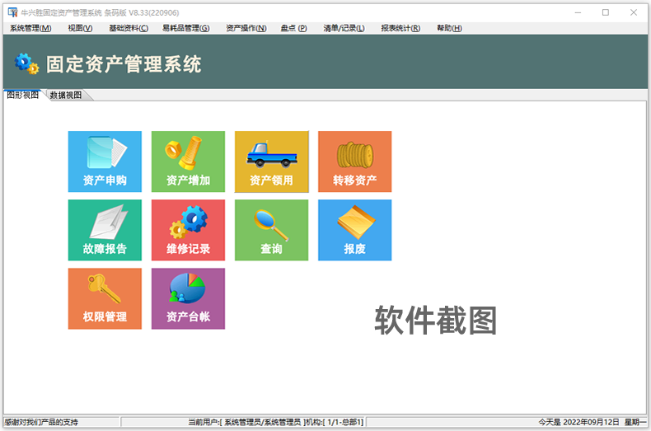Open the 资产增加 add asset tile
The height and width of the screenshot is (431, 651).
pos(188,162)
